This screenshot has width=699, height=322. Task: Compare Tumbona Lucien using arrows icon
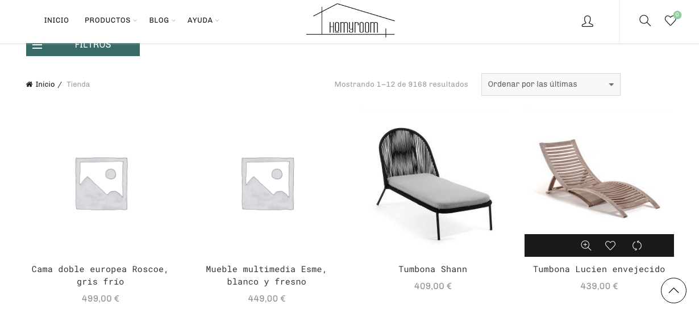click(637, 245)
